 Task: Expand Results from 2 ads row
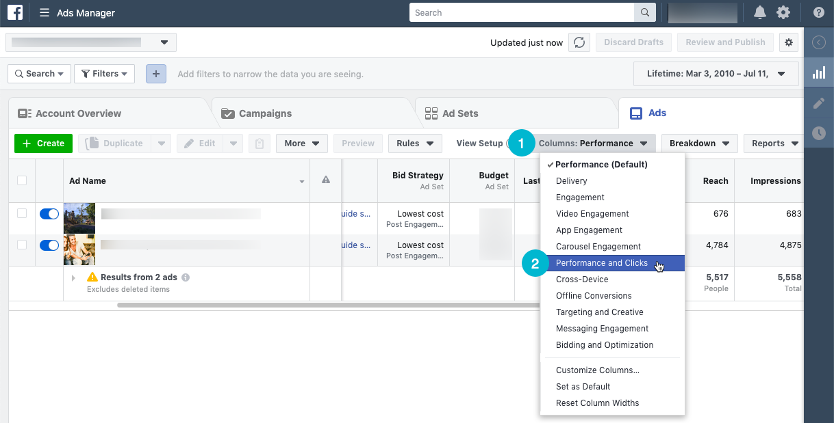tap(73, 278)
